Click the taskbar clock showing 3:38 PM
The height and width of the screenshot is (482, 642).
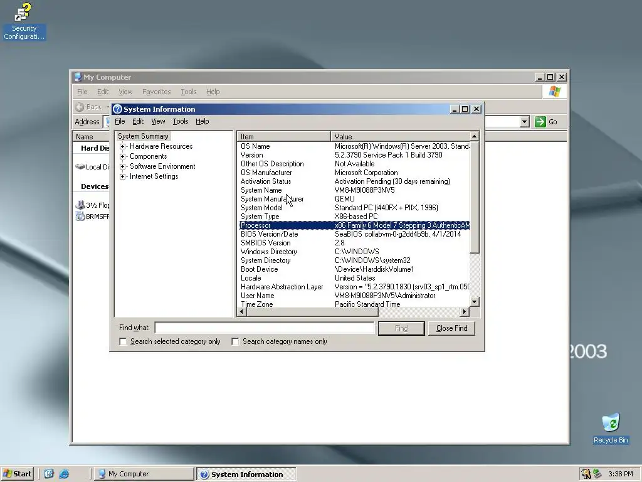pyautogui.click(x=620, y=474)
